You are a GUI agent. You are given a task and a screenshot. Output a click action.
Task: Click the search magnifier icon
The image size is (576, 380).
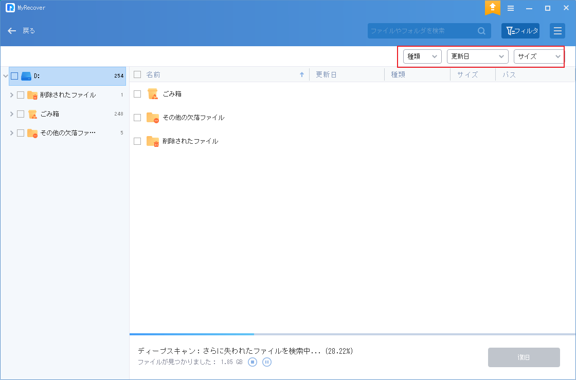481,31
